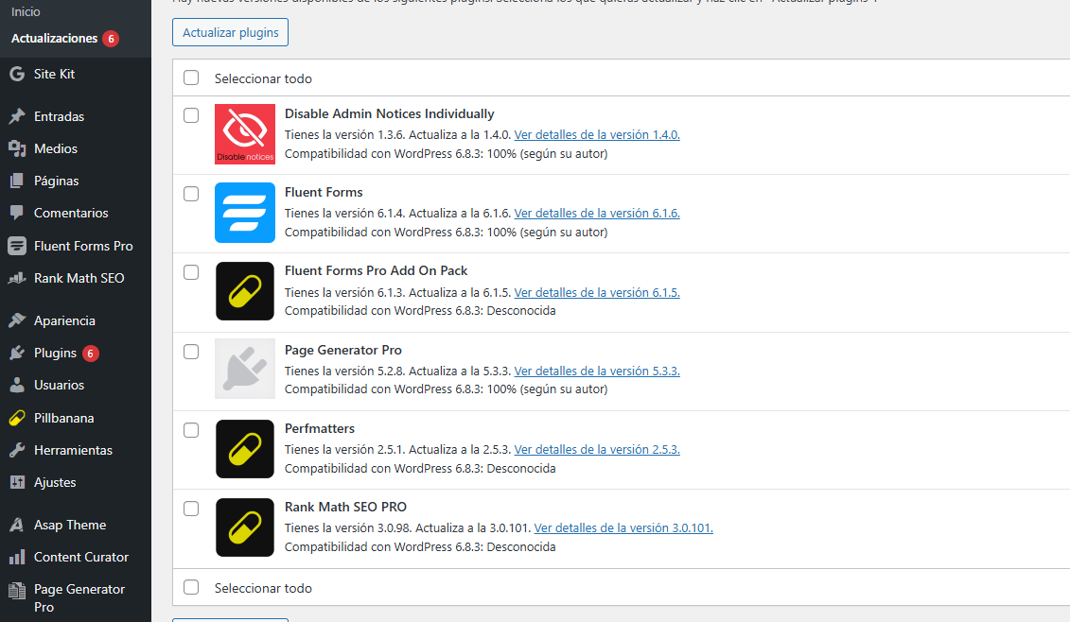Tick the Perfmatters plugin checkbox
Image resolution: width=1070 pixels, height=622 pixels.
(191, 430)
